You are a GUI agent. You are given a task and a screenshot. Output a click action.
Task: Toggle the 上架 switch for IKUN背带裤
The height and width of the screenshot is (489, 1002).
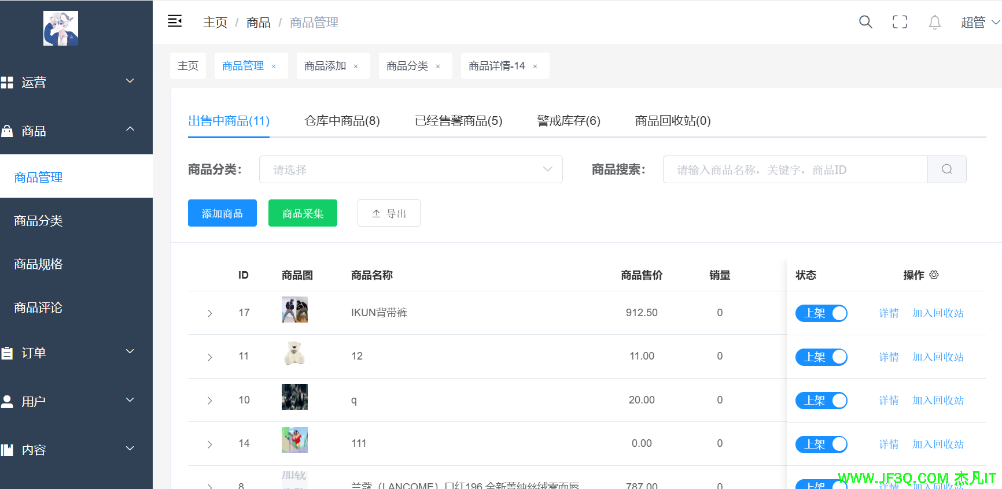click(x=821, y=313)
